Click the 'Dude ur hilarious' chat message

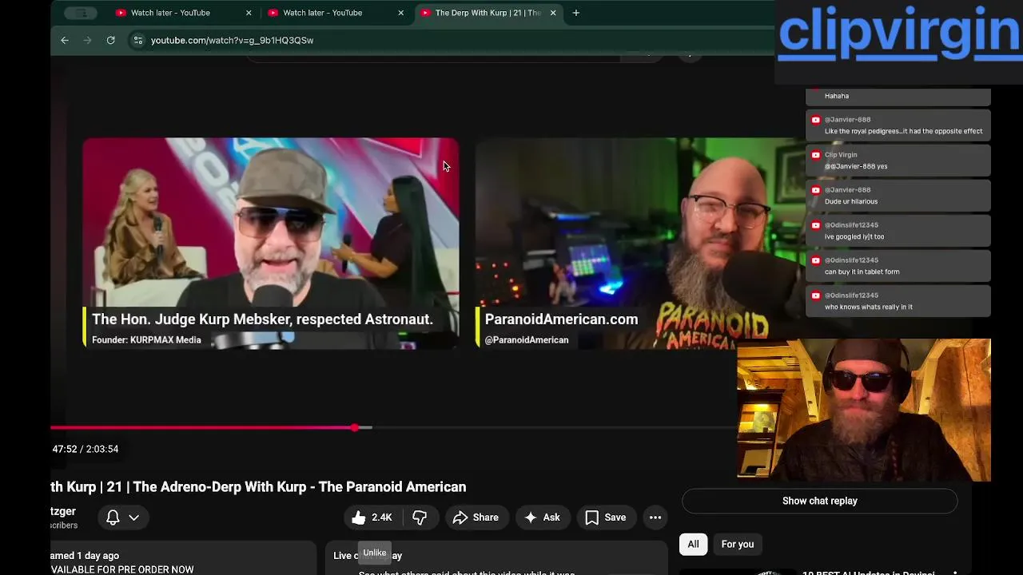click(898, 196)
